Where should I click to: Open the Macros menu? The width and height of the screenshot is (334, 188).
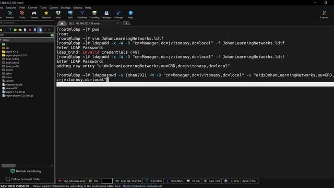(78, 7)
